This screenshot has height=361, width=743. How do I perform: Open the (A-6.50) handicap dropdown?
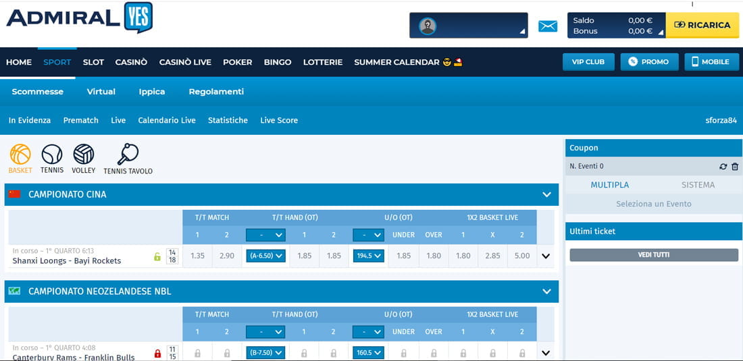pos(265,256)
